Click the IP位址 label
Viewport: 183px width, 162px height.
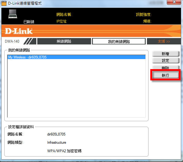coord(61,21)
